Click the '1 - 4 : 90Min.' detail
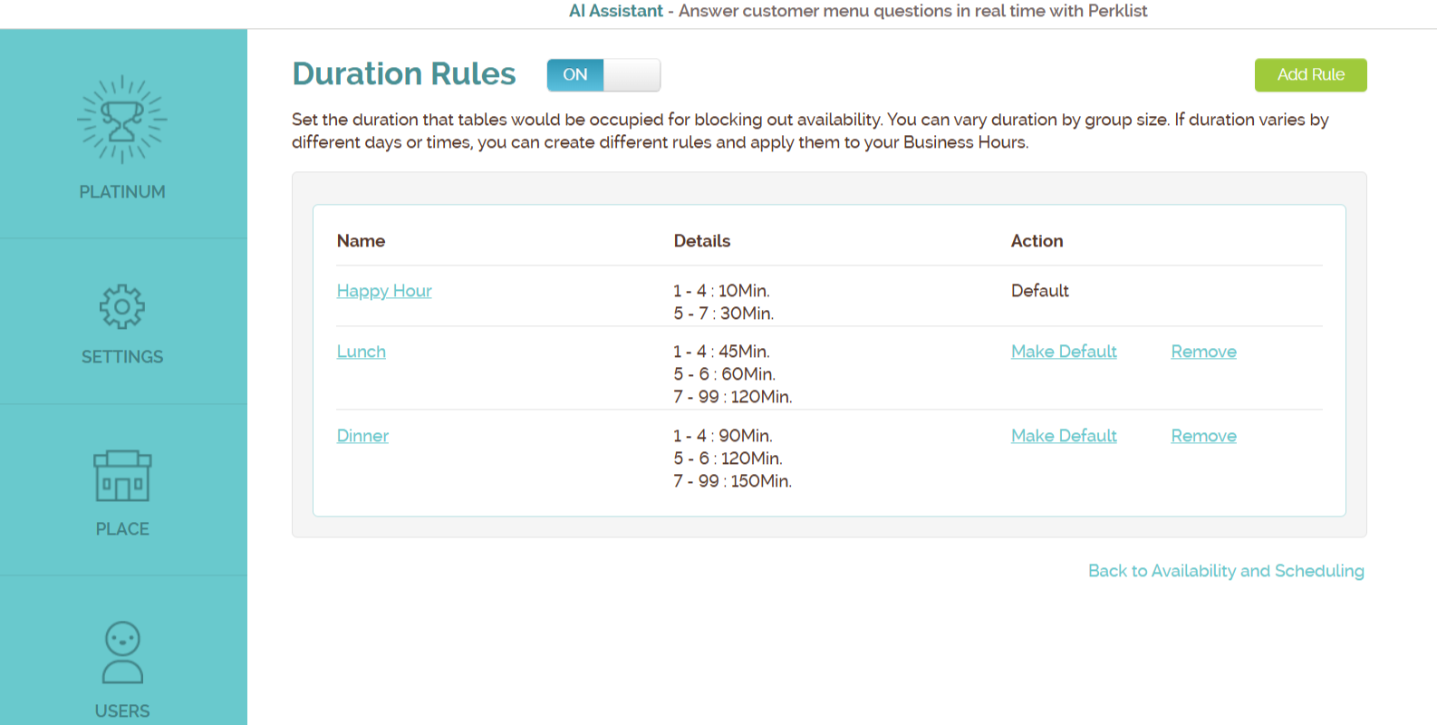Screen dimensions: 1437x725 722,436
